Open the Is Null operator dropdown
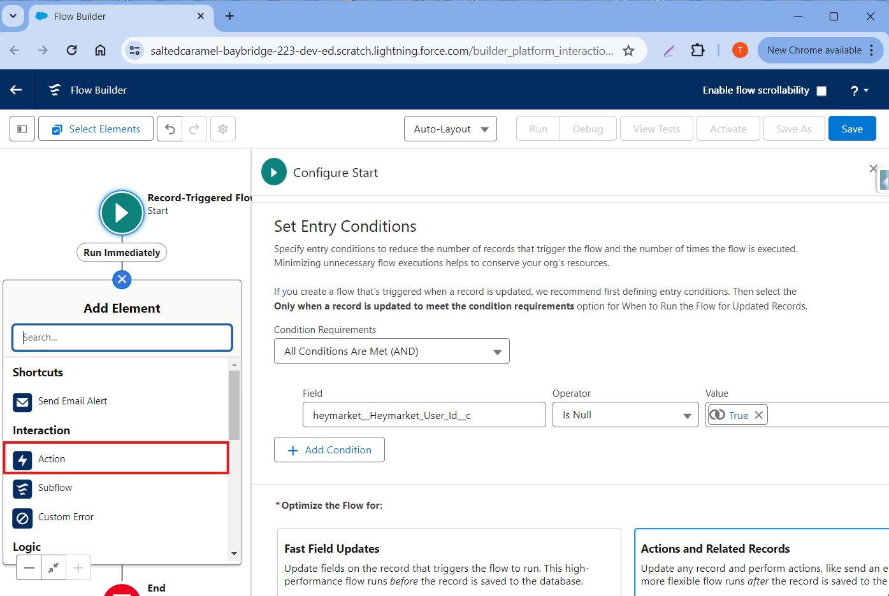889x596 pixels. click(626, 415)
